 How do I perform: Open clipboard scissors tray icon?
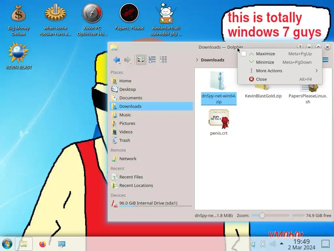click(263, 244)
